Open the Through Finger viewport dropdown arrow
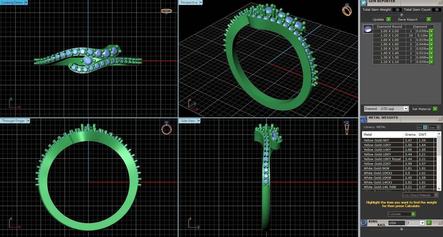This screenshot has height=237, width=443. [28, 121]
